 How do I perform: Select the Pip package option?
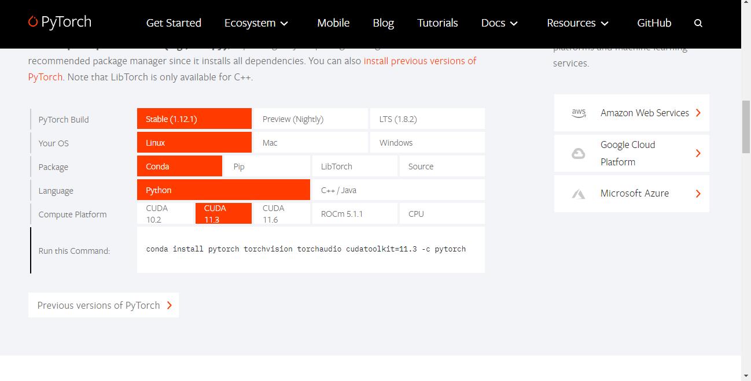[x=267, y=166]
